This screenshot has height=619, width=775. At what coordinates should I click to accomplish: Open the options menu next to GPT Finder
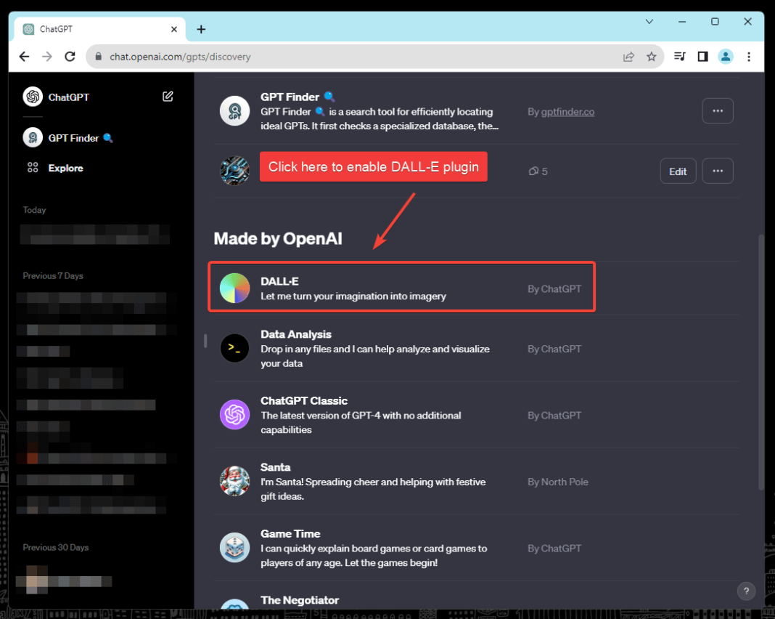tap(718, 110)
